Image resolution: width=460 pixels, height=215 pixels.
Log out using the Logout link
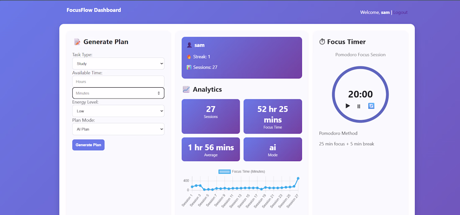pos(400,12)
